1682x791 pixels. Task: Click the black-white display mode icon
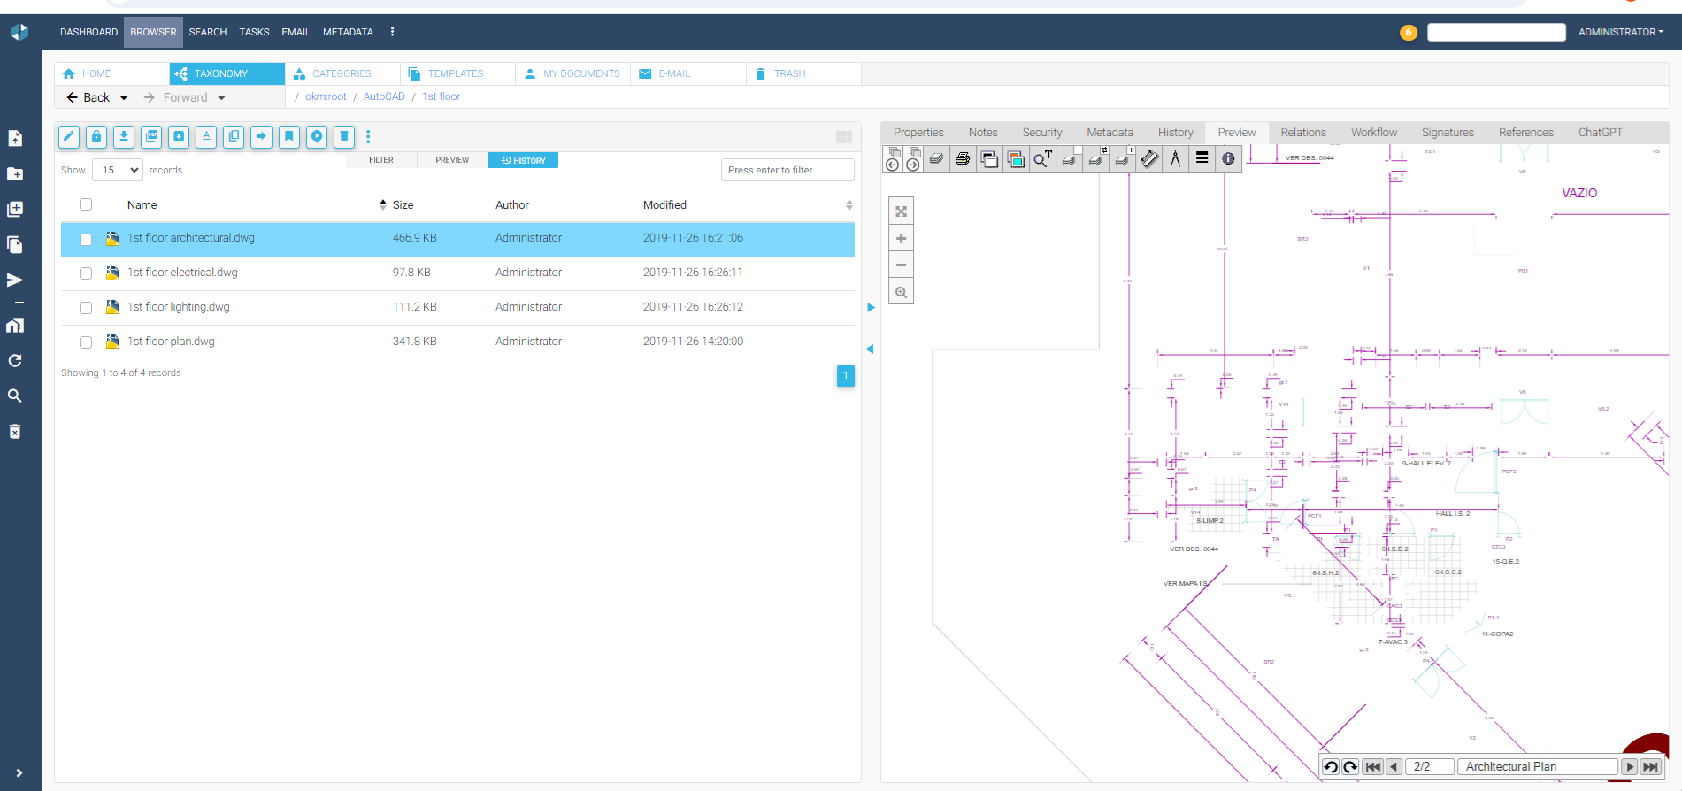(989, 159)
